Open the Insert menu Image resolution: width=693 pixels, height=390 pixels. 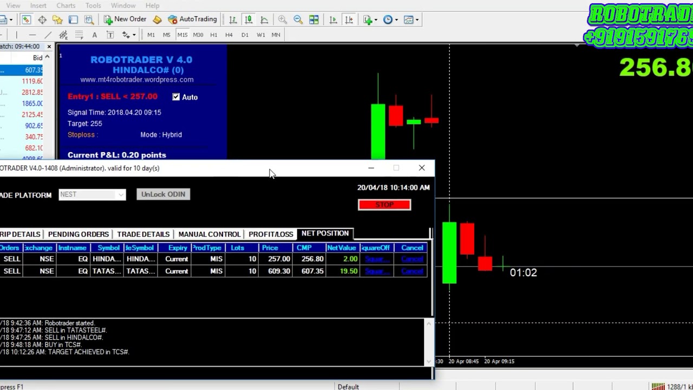[38, 5]
